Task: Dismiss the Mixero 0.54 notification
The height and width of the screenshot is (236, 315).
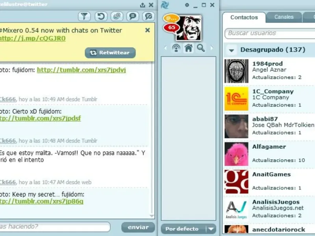Action: tap(147, 30)
